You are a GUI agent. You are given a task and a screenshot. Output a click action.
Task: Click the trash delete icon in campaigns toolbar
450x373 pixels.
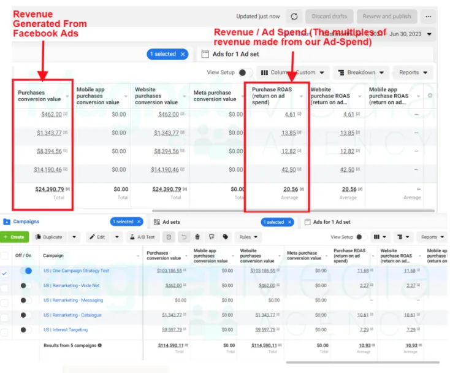197,237
